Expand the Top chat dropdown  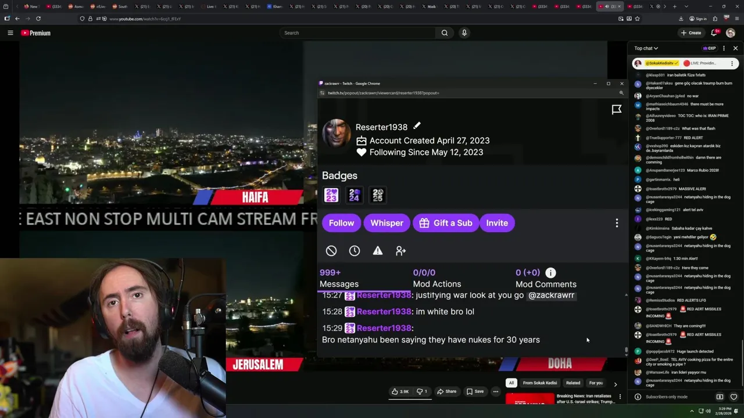coord(646,48)
